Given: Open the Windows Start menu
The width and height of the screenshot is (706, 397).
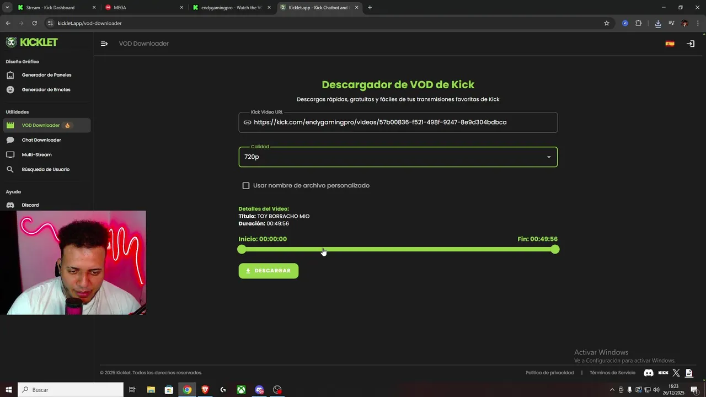Looking at the screenshot, I should pyautogui.click(x=8, y=390).
